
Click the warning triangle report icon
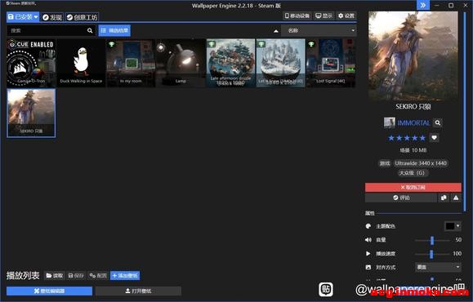pos(456,198)
